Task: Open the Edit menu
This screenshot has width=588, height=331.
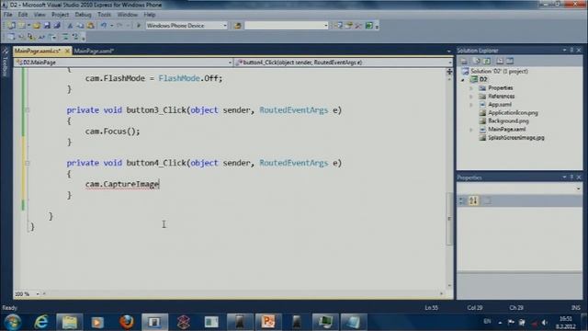Action: (x=23, y=15)
